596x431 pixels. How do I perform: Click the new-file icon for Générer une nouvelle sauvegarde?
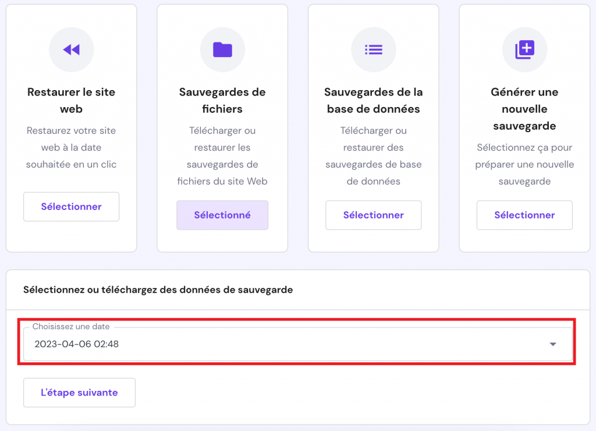524,49
